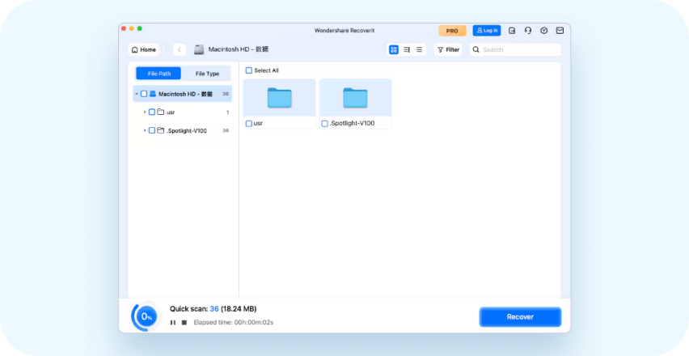Select the File Path tab
689x356 pixels.
[159, 74]
